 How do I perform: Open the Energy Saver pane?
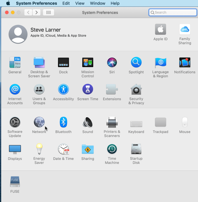point(39,149)
